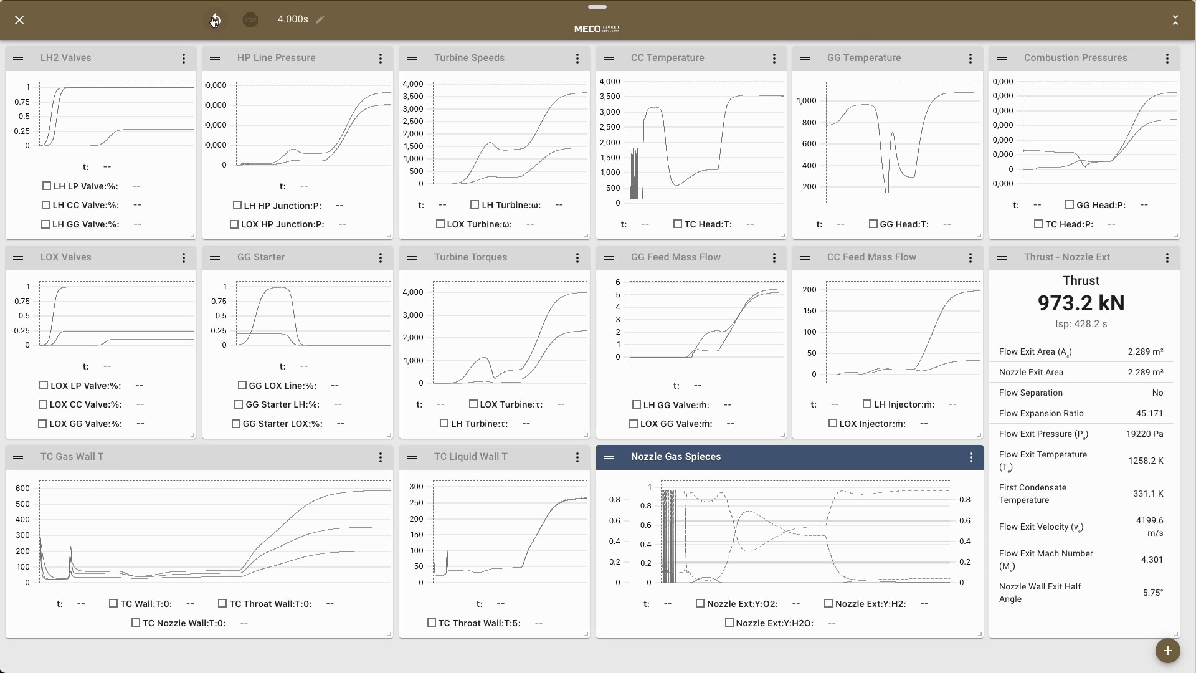Viewport: 1196px width, 673px height.
Task: Click the top center drag handle bar
Action: [597, 7]
